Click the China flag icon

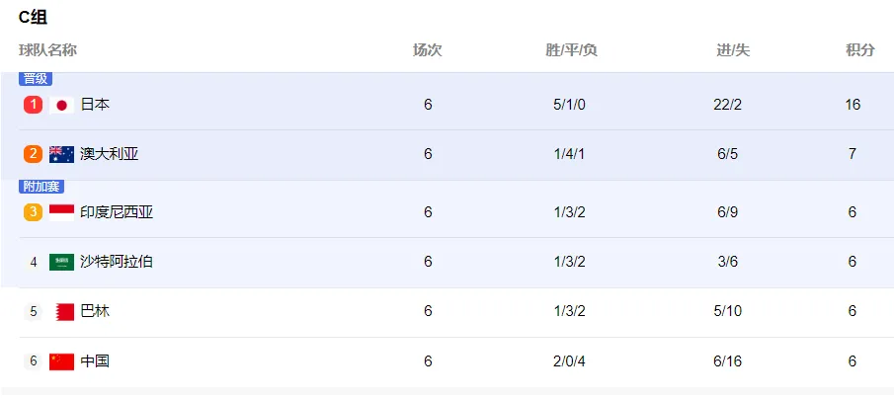(x=61, y=361)
